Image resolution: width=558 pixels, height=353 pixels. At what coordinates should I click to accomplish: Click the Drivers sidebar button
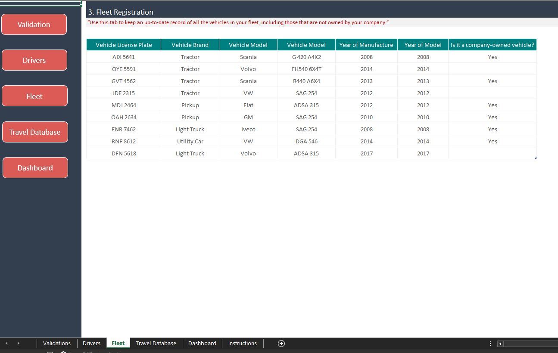(x=34, y=60)
